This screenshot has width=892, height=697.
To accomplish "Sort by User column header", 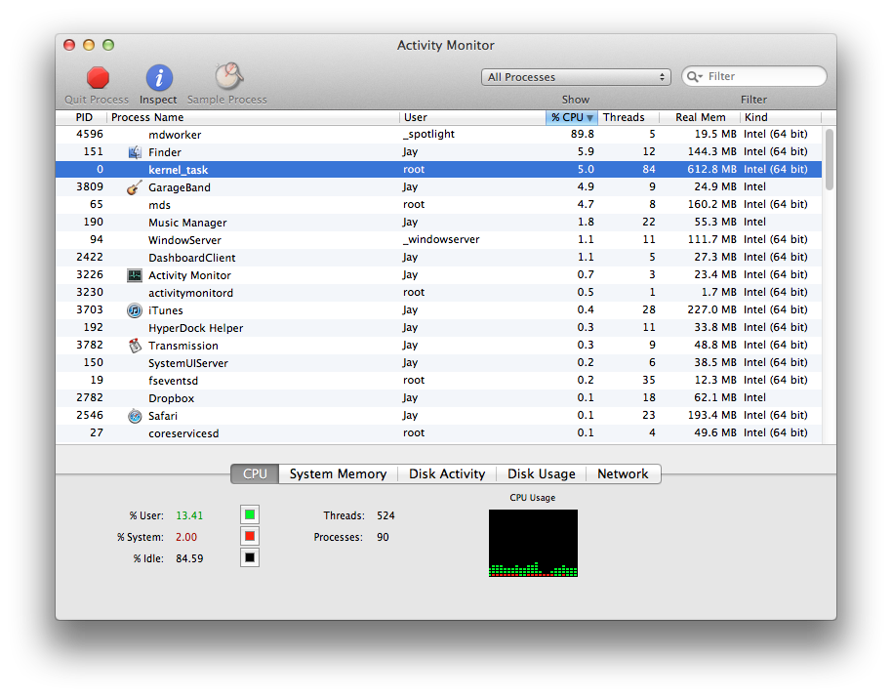I will tap(472, 117).
